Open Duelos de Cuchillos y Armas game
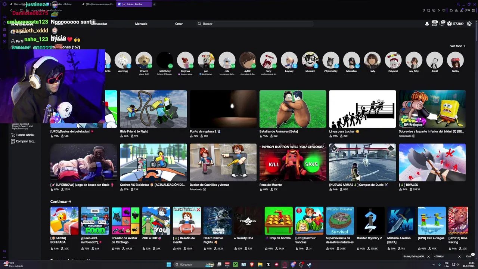478x269 pixels. click(223, 163)
